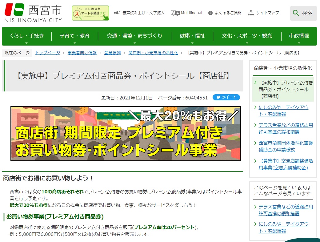
Task: Open テラス営業 link under こんなページも見ています
Action: (286, 210)
